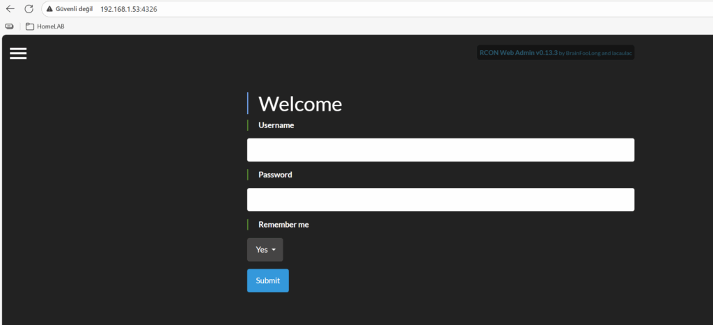Click the leftmost bookmarks bar icon

click(10, 26)
